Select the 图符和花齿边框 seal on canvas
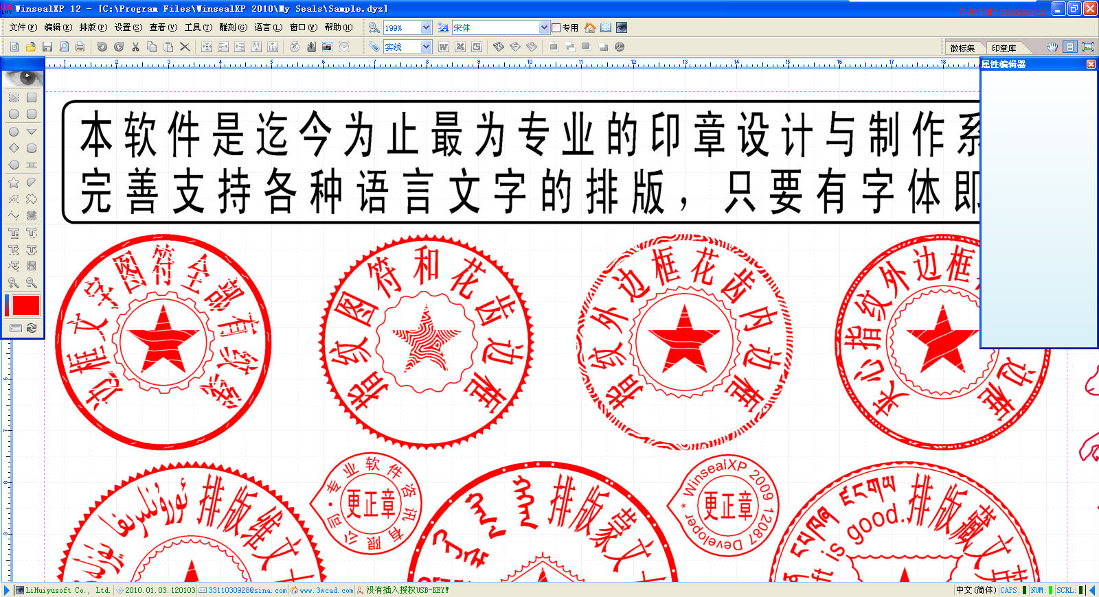Image resolution: width=1099 pixels, height=597 pixels. [x=426, y=341]
